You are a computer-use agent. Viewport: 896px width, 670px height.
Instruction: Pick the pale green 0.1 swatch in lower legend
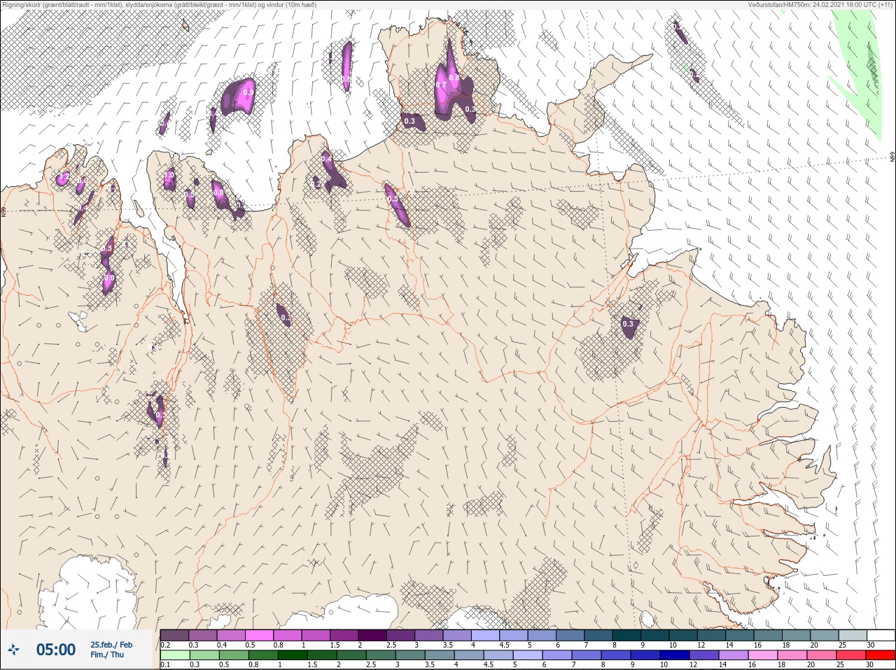click(x=174, y=655)
